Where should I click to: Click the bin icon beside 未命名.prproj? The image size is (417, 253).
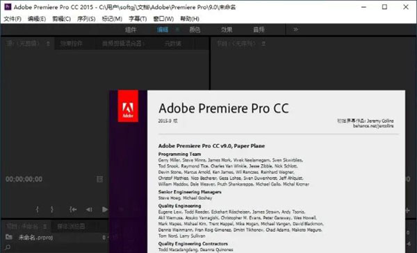(9, 237)
